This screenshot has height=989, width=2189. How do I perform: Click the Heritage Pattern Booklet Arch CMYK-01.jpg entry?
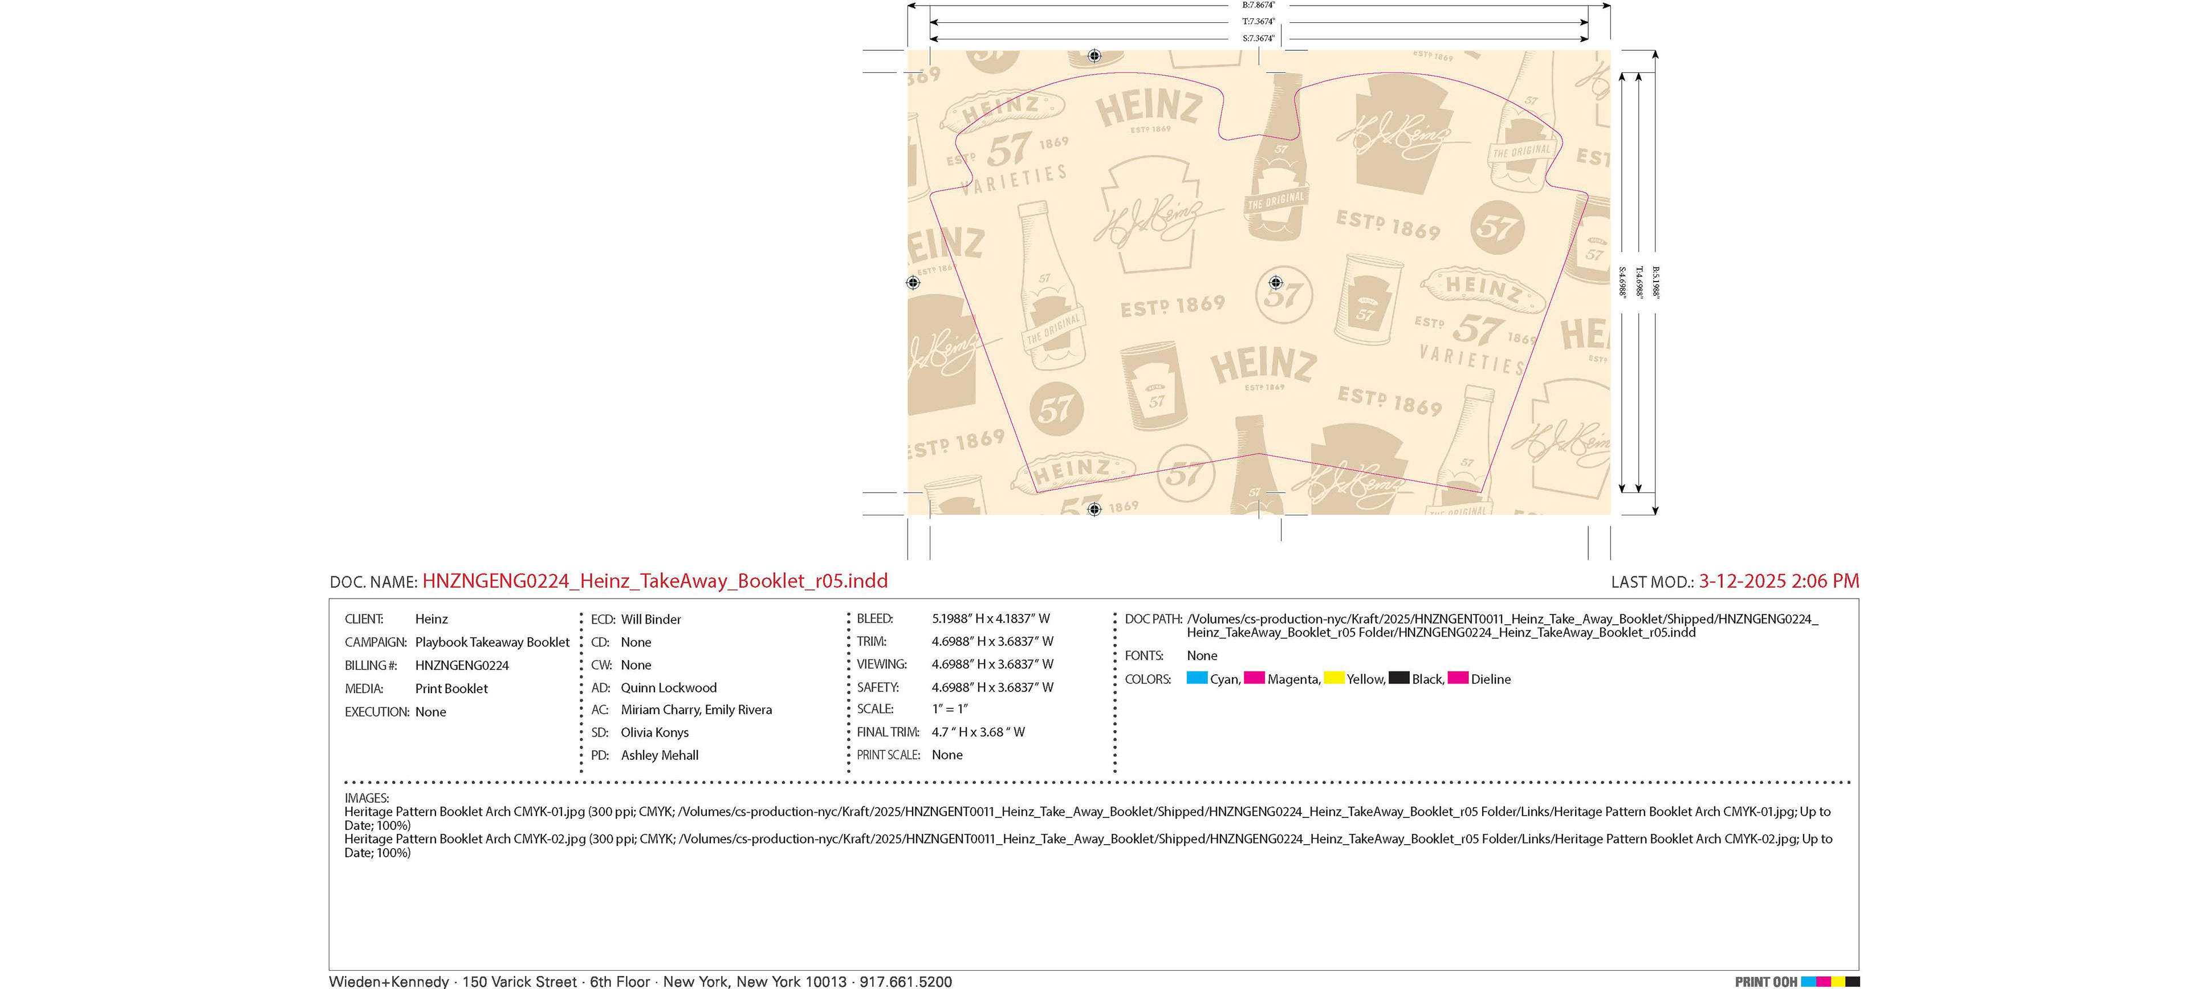(1088, 818)
